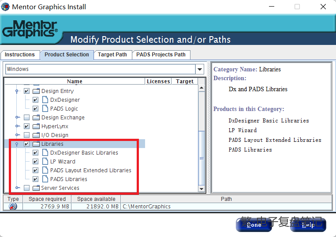This screenshot has width=336, height=237.
Task: Uncheck the DxDesigner checkbox
Action: tap(35, 100)
